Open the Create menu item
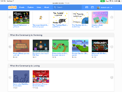This screenshot has height=92, width=122. pos(22,7)
